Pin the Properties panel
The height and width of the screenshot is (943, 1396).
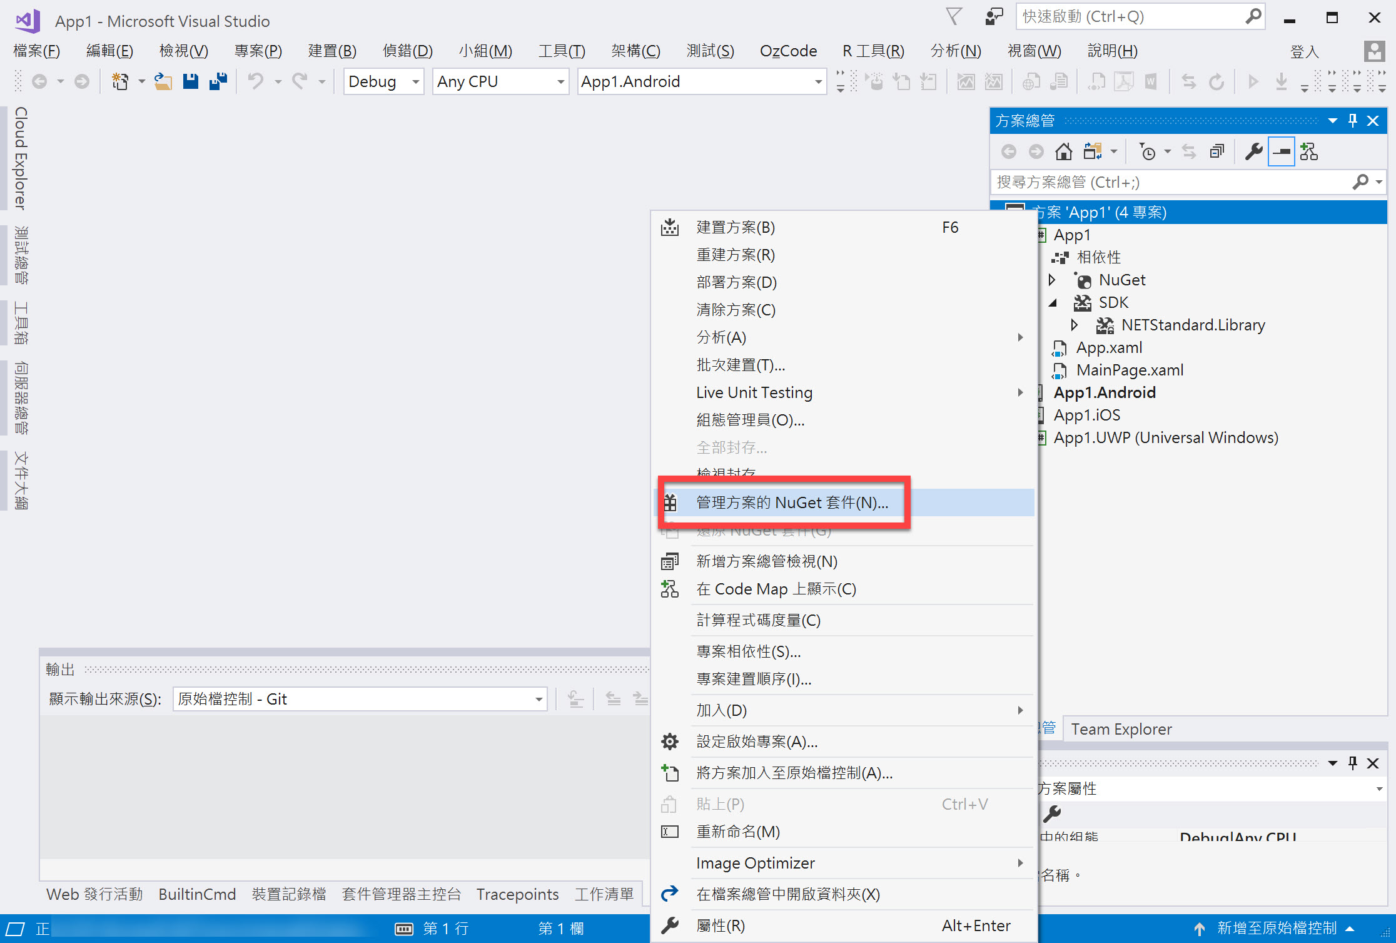tap(1353, 763)
